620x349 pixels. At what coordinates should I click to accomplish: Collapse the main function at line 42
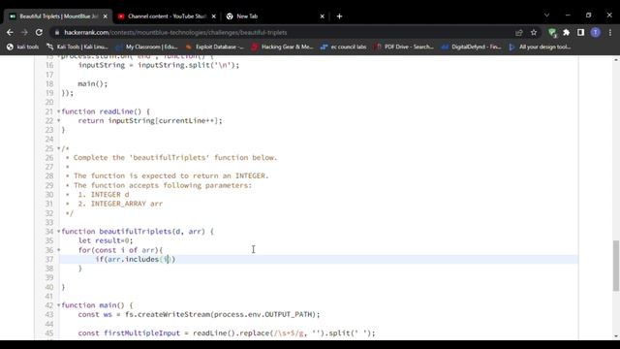tap(58, 305)
